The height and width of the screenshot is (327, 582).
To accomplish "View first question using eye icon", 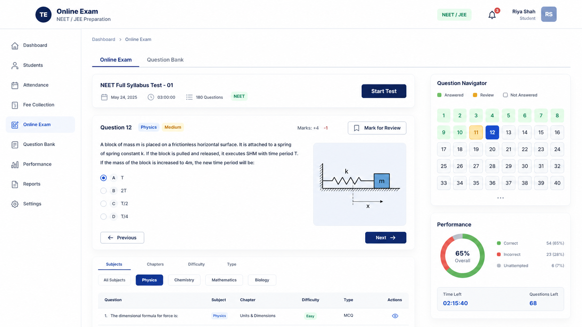I will coord(395,316).
